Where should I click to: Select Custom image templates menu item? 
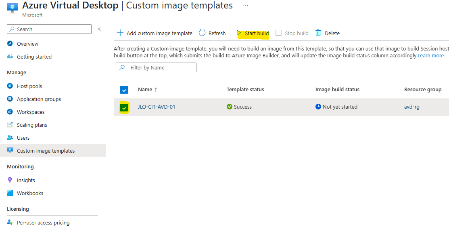click(53, 151)
